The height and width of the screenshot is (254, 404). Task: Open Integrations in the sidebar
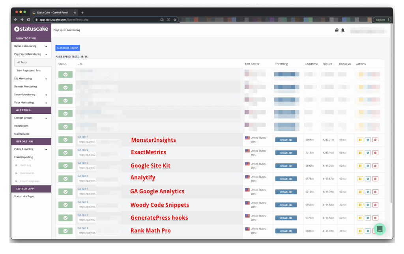(x=21, y=126)
